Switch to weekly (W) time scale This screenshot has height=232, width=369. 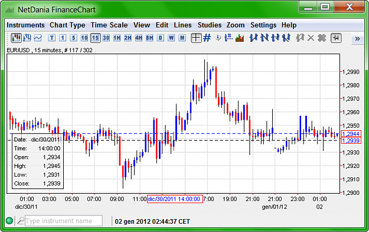click(x=171, y=38)
